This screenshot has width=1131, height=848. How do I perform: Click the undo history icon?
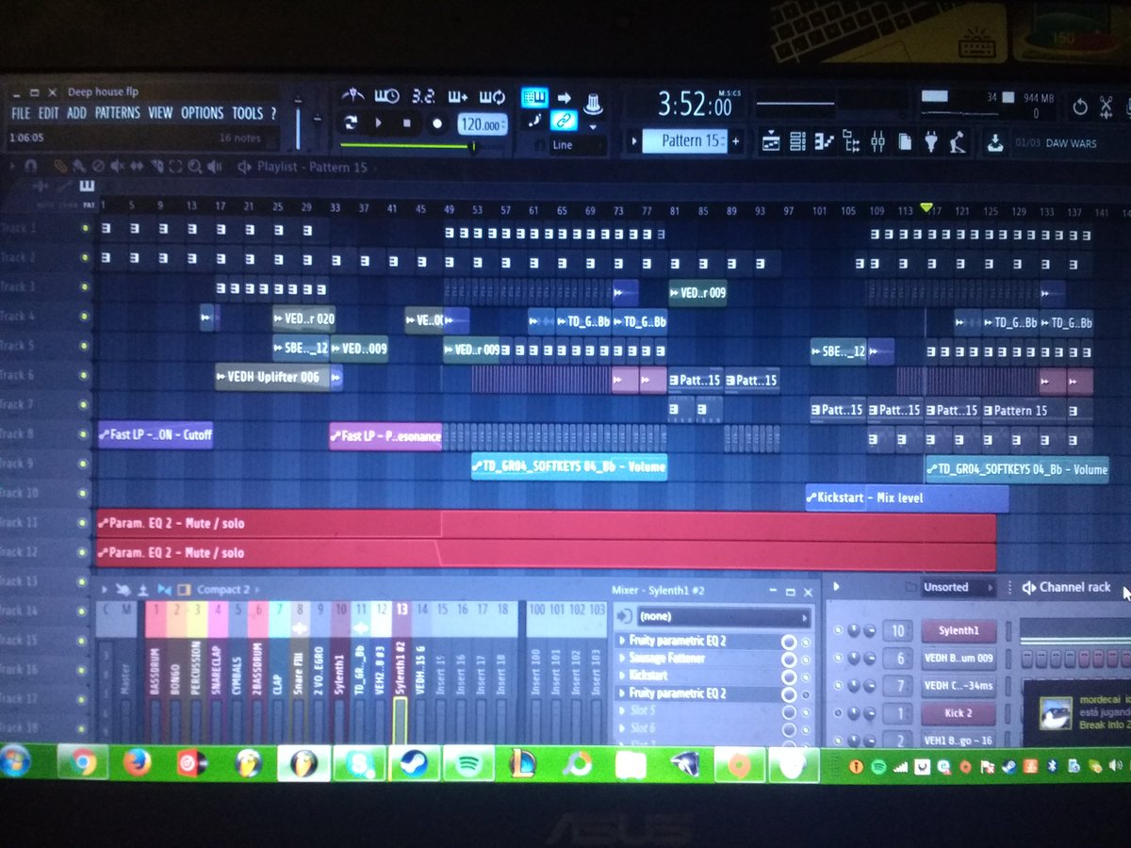point(1080,107)
